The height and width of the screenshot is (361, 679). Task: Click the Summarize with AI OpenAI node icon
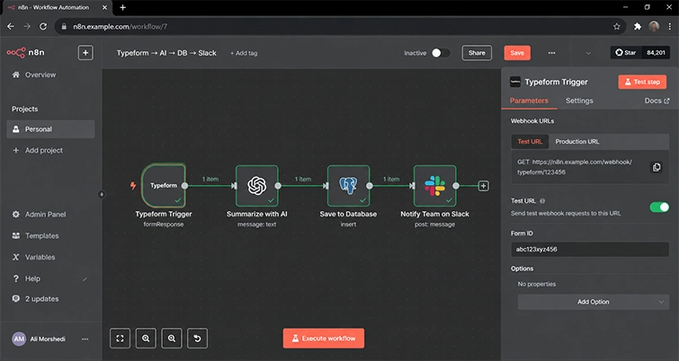click(x=257, y=186)
